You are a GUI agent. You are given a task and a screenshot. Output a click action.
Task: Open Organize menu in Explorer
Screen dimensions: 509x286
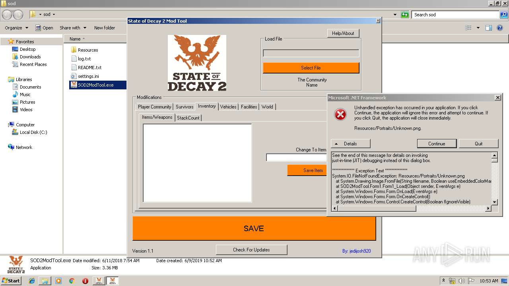coord(16,28)
